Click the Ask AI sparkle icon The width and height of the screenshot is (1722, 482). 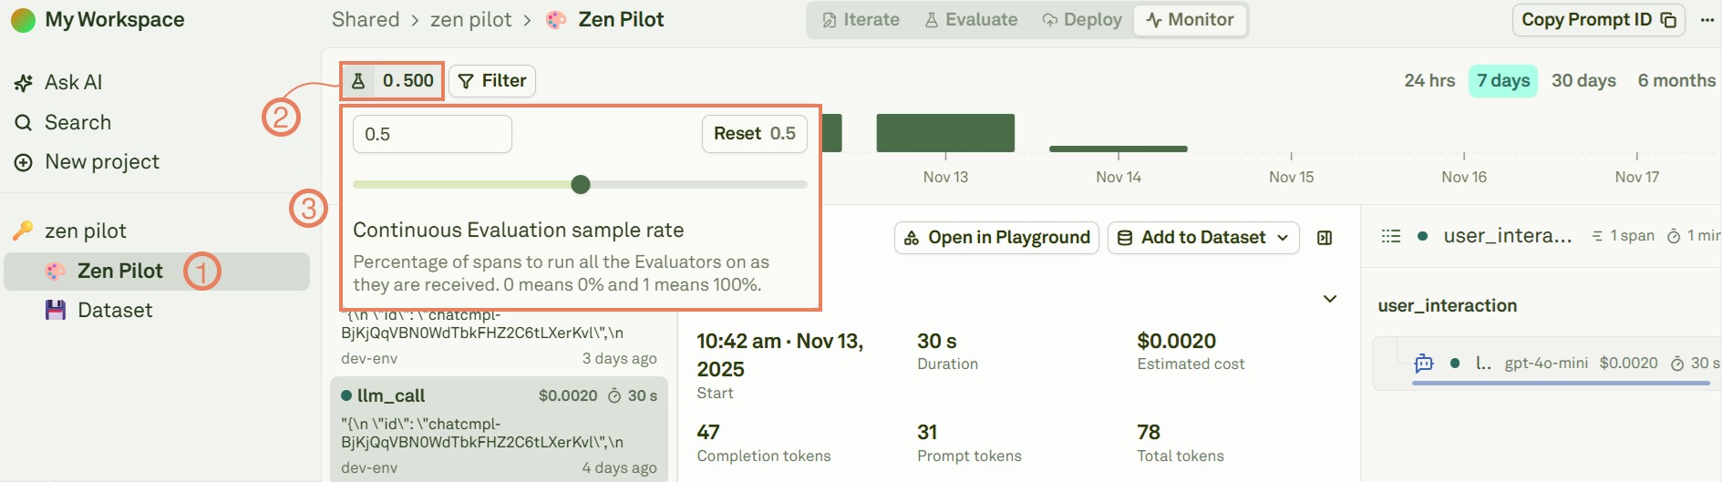pos(24,83)
